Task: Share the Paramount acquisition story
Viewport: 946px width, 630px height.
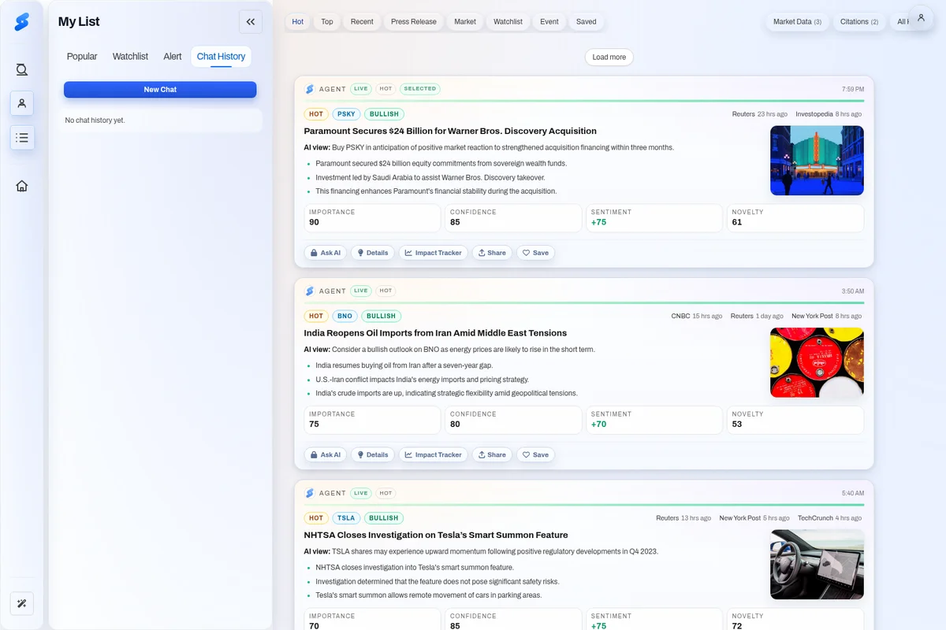Action: tap(492, 253)
